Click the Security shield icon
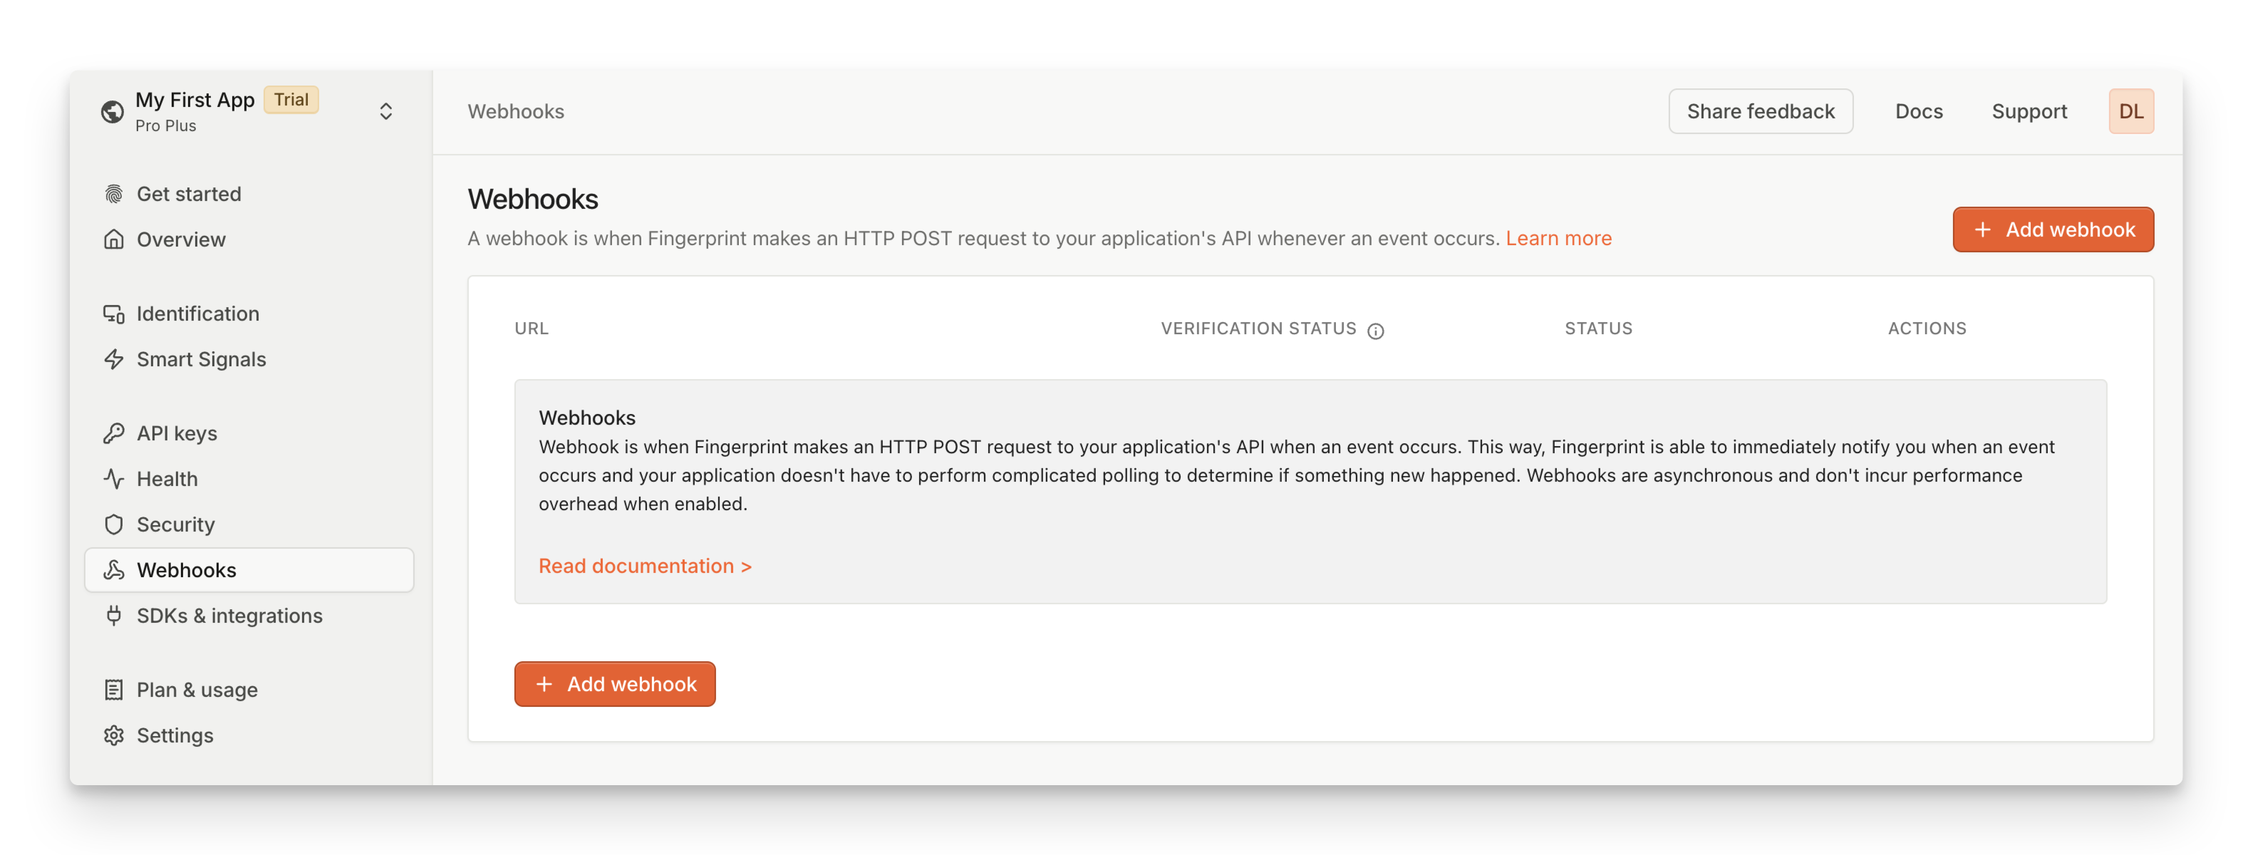 pyautogui.click(x=113, y=523)
